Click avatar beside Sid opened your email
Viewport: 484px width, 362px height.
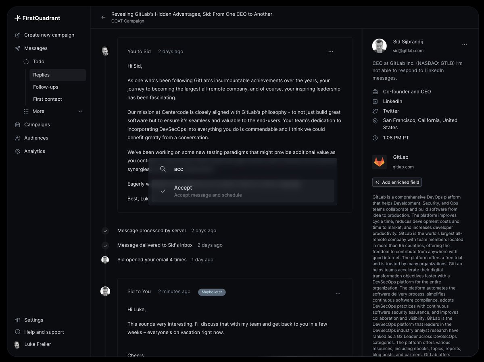click(x=105, y=260)
